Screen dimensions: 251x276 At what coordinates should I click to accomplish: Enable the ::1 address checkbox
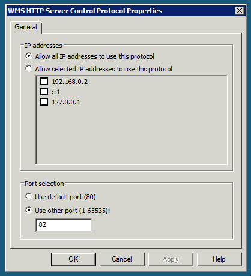(44, 92)
